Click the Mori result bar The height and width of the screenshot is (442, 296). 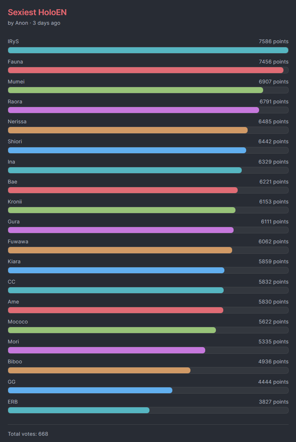pyautogui.click(x=148, y=350)
